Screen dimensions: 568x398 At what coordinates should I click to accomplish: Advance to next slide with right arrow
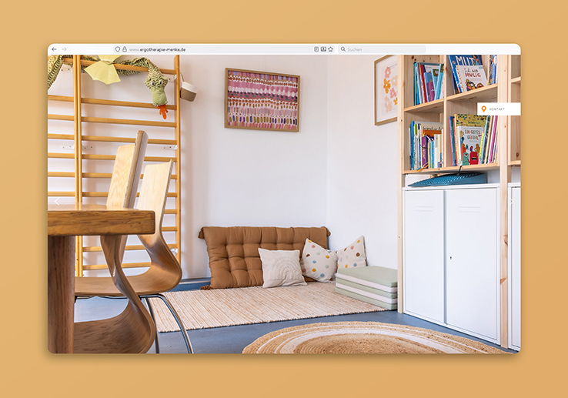[512, 202]
